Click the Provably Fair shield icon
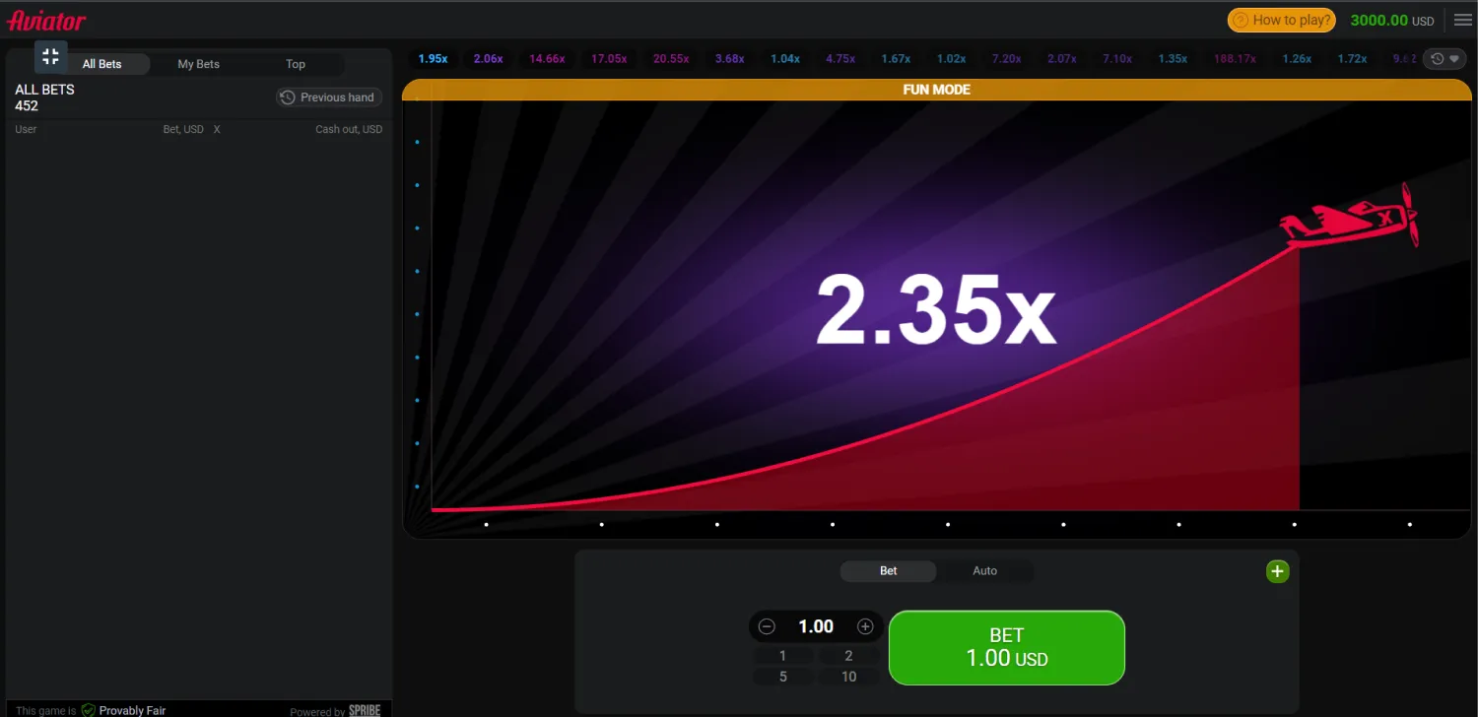 click(x=89, y=710)
